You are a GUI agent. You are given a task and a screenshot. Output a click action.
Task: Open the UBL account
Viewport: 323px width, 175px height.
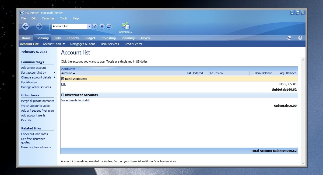click(x=64, y=84)
